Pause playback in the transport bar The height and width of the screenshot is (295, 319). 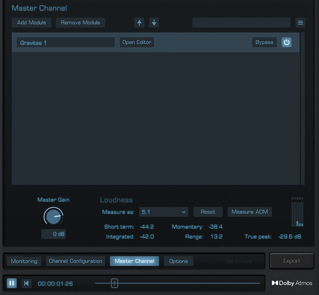12,283
